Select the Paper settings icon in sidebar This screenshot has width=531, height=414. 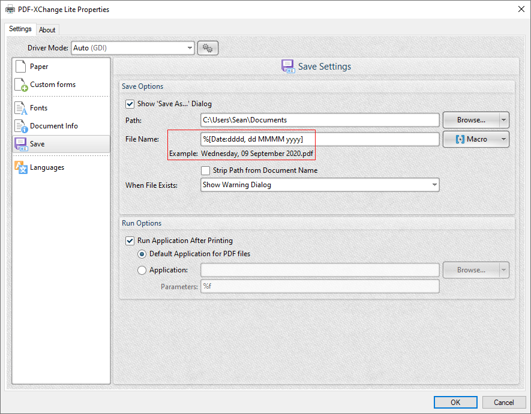click(20, 66)
